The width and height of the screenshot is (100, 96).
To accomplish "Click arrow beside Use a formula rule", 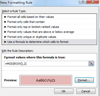I will (x=5, y=42).
